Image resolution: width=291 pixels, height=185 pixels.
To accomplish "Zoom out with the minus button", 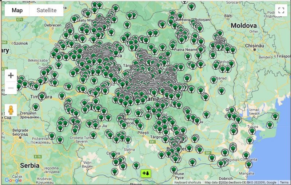I will pos(11,88).
